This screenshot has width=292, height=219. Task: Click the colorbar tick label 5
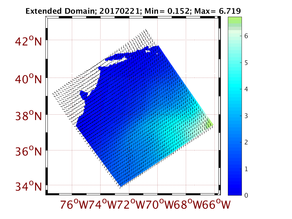pyautogui.click(x=246, y=63)
